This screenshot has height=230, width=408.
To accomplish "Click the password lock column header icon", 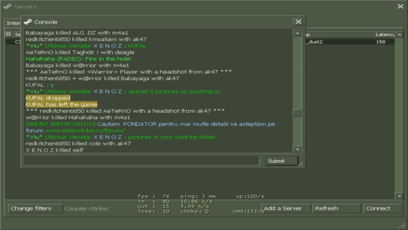I will coord(8,34).
